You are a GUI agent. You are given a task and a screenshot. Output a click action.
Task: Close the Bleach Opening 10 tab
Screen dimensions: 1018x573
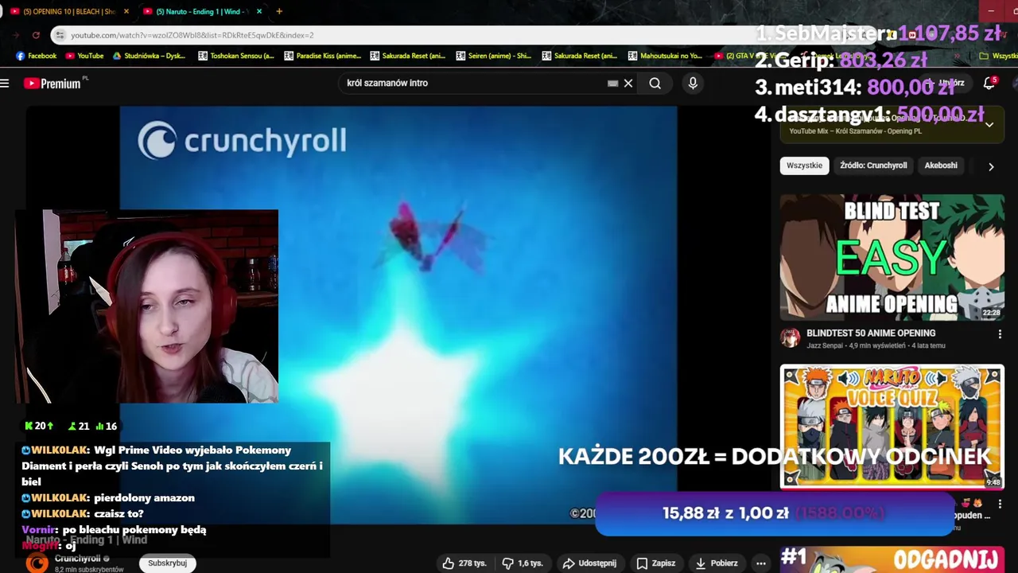coord(126,11)
